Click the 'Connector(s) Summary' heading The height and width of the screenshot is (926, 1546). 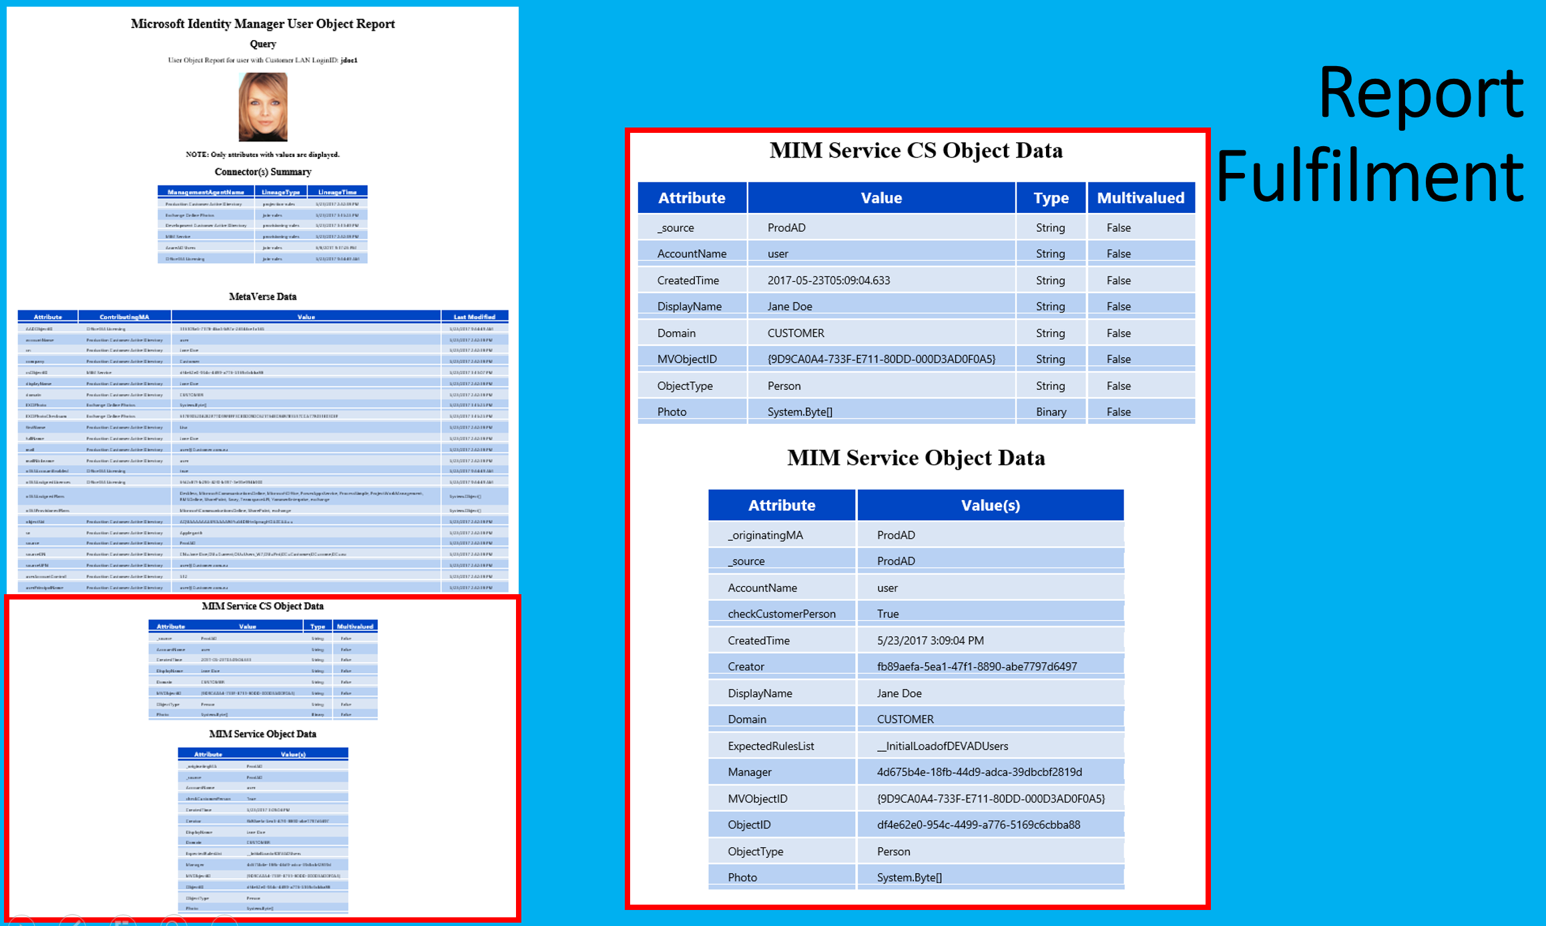263,172
